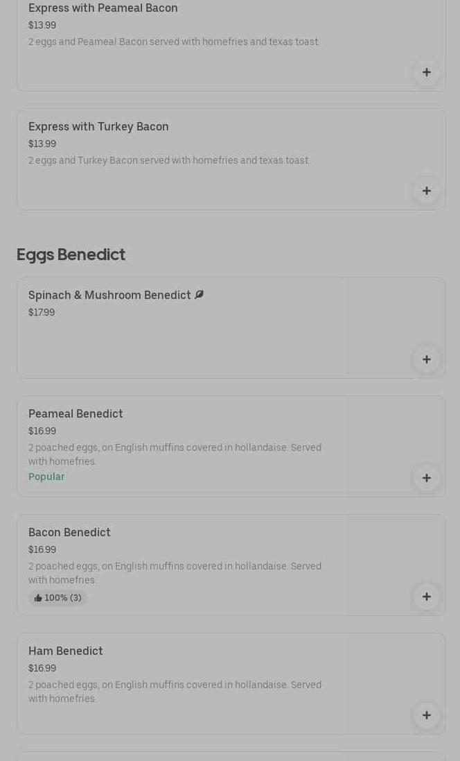Click the Popular label on Peameal Benedict
This screenshot has width=460, height=761.
(x=46, y=477)
